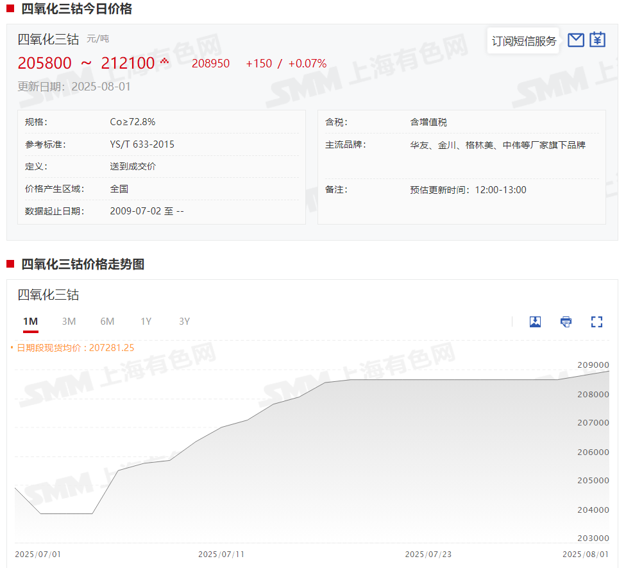This screenshot has width=626, height=568.
Task: Select the 1M time range tab
Action: click(30, 322)
